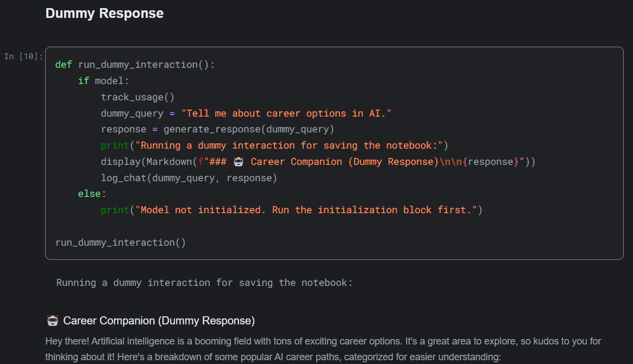Image resolution: width=633 pixels, height=364 pixels.
Task: Click the 'if model:' code line
Action: tap(103, 81)
